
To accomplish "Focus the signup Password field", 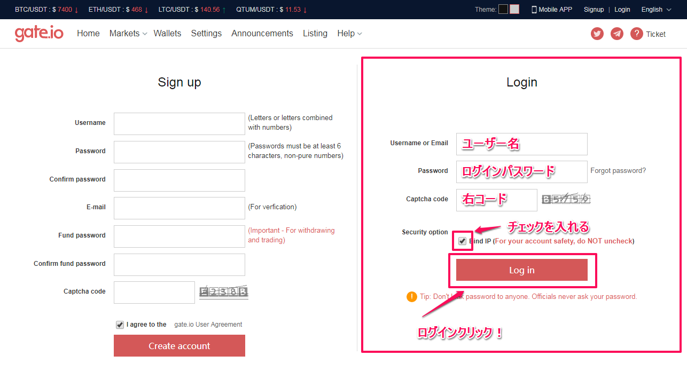I will click(x=179, y=152).
